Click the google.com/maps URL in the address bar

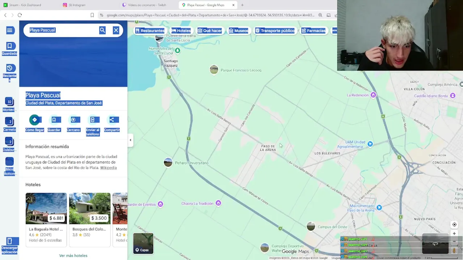pos(210,15)
